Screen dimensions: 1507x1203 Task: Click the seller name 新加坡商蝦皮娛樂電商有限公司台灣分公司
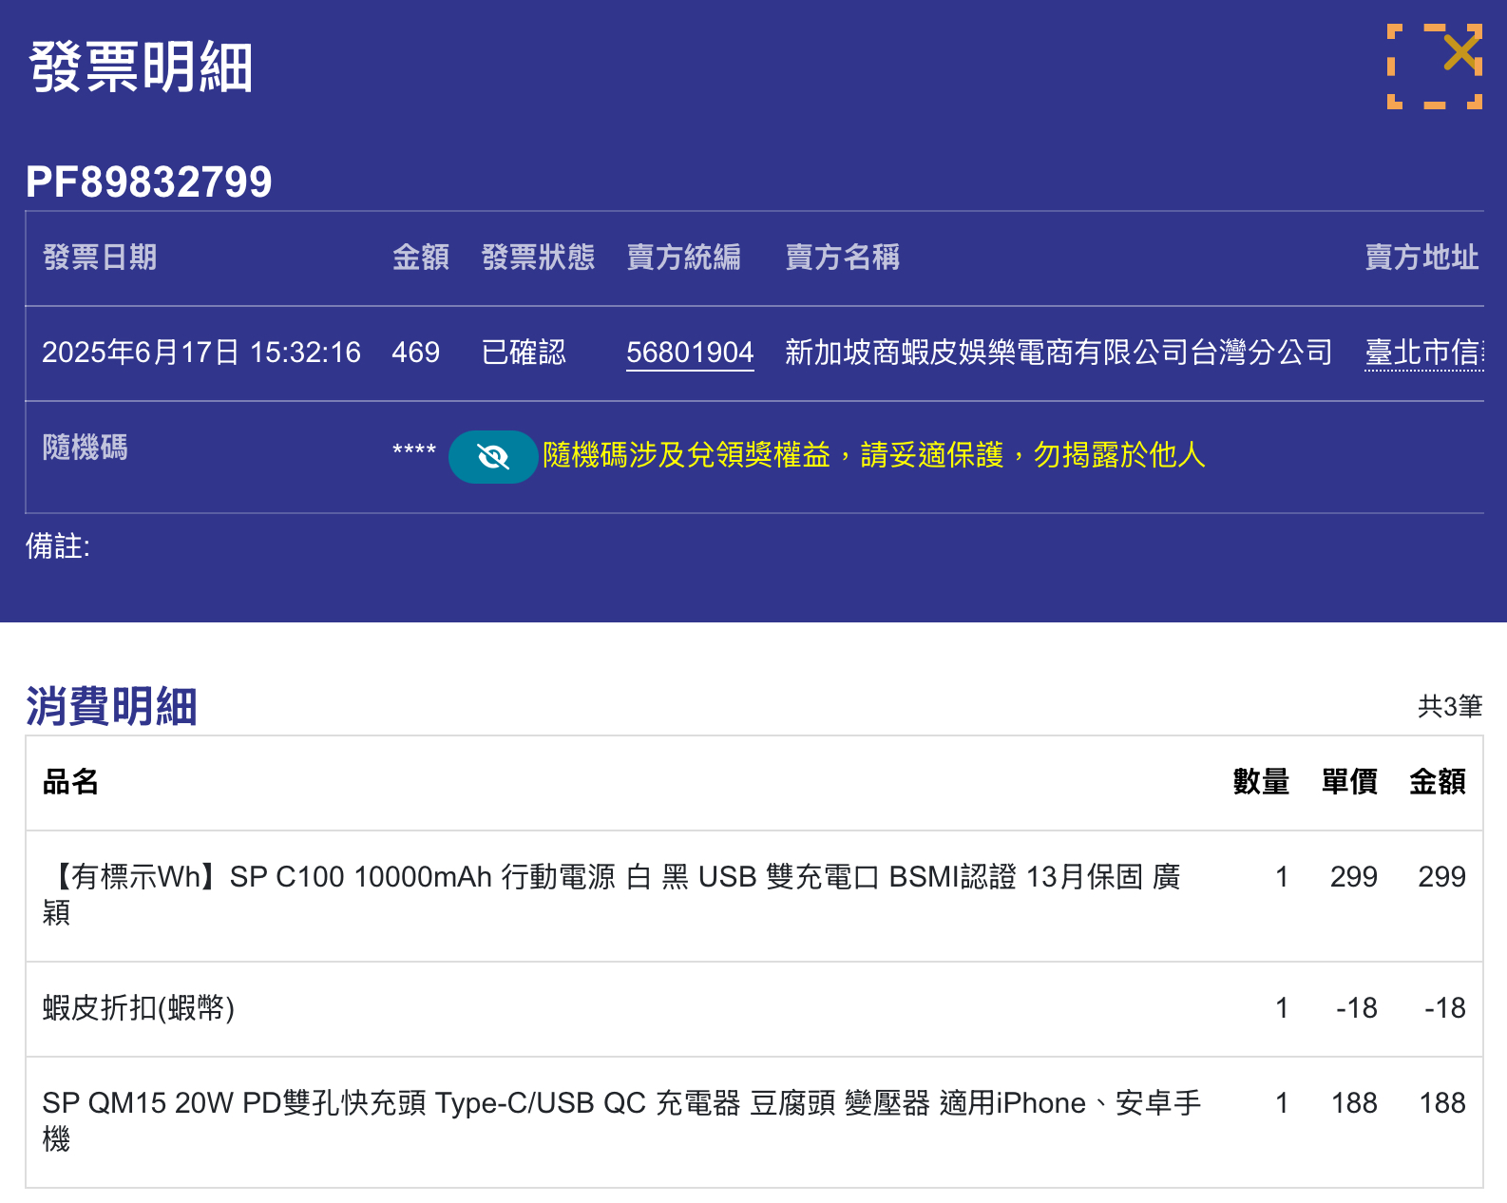tap(1059, 353)
